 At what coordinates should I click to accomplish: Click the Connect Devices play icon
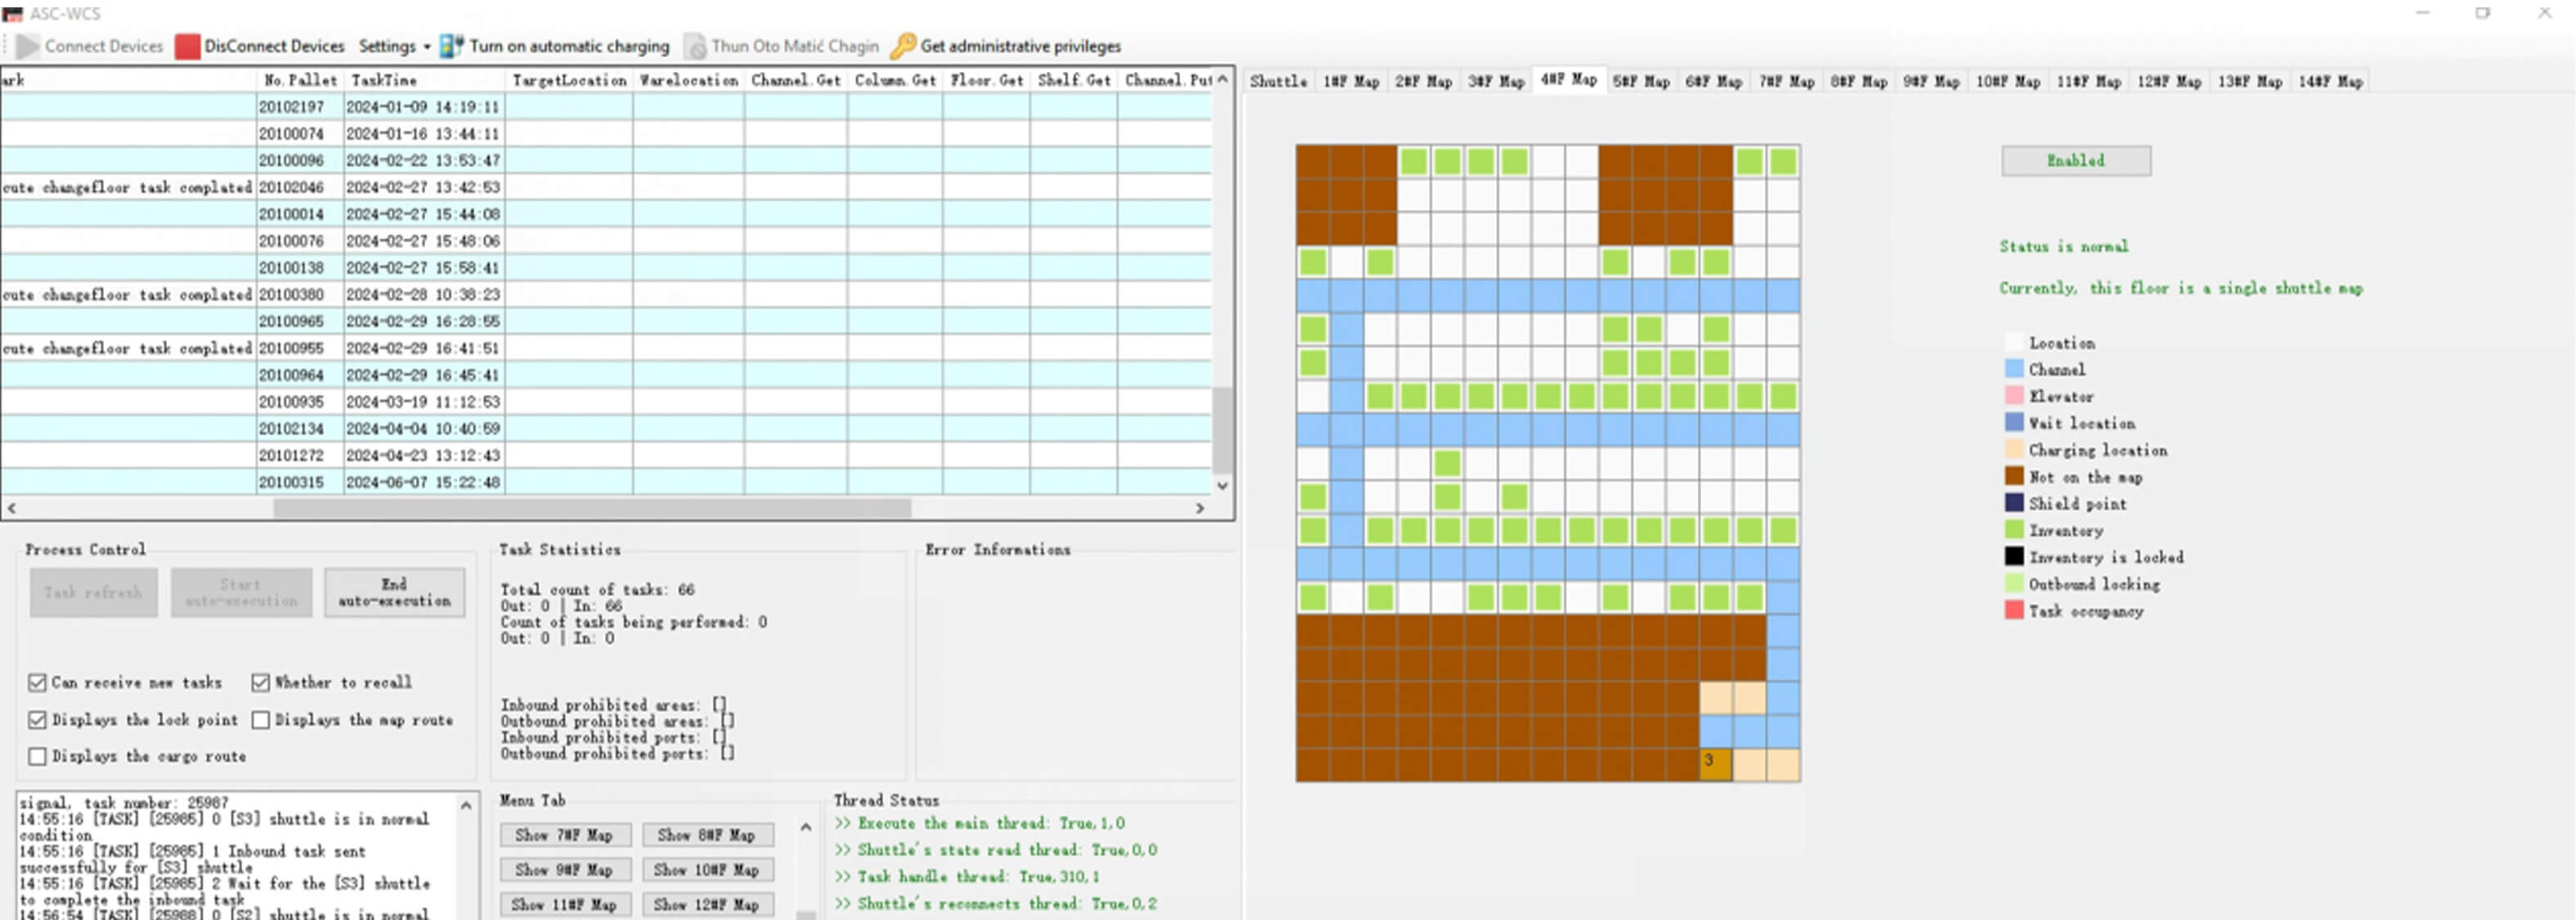(x=27, y=46)
